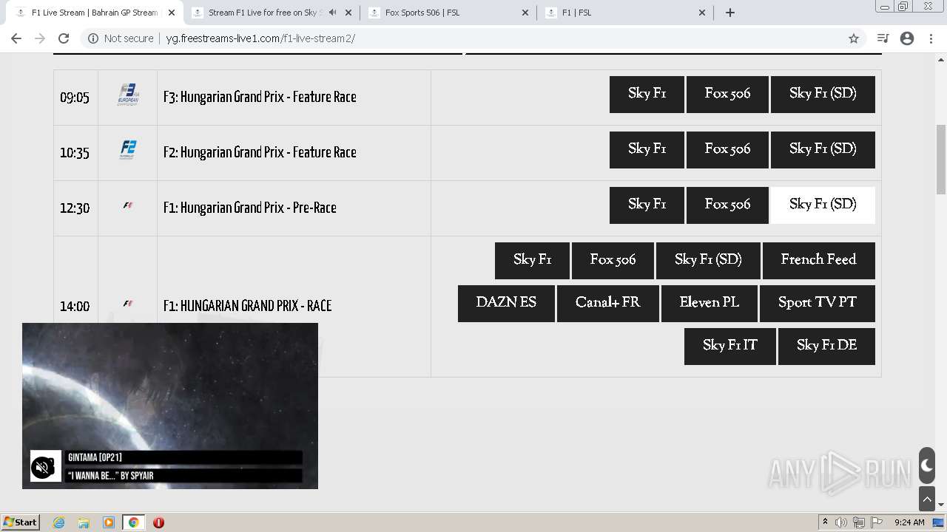Viewport: 947px width, 532px height.
Task: Select 'F1: HUNGARIAN GRAND PRIX - RACE' text
Action: 247,306
